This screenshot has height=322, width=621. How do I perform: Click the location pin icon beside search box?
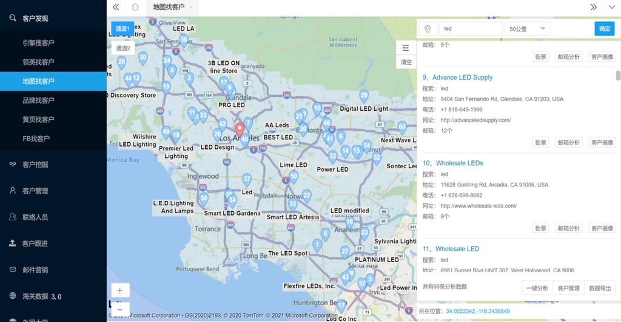(x=428, y=29)
